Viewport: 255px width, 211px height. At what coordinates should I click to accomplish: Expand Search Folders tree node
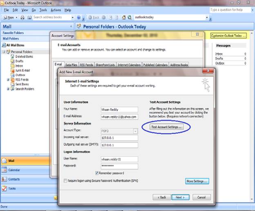[8, 89]
